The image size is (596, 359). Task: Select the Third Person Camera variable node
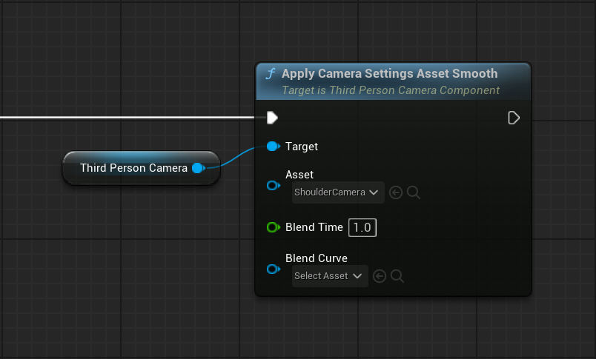[x=133, y=168]
